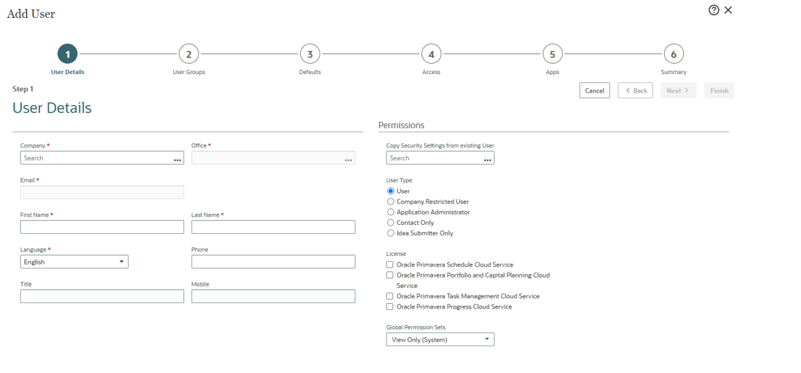Switch to the Apps step label
Screen dimensions: 801x373
pos(552,72)
